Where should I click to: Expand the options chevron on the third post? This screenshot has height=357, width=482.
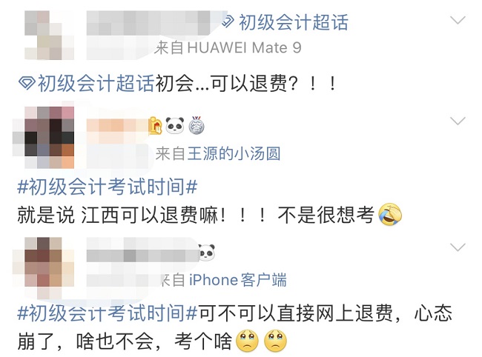(x=458, y=247)
